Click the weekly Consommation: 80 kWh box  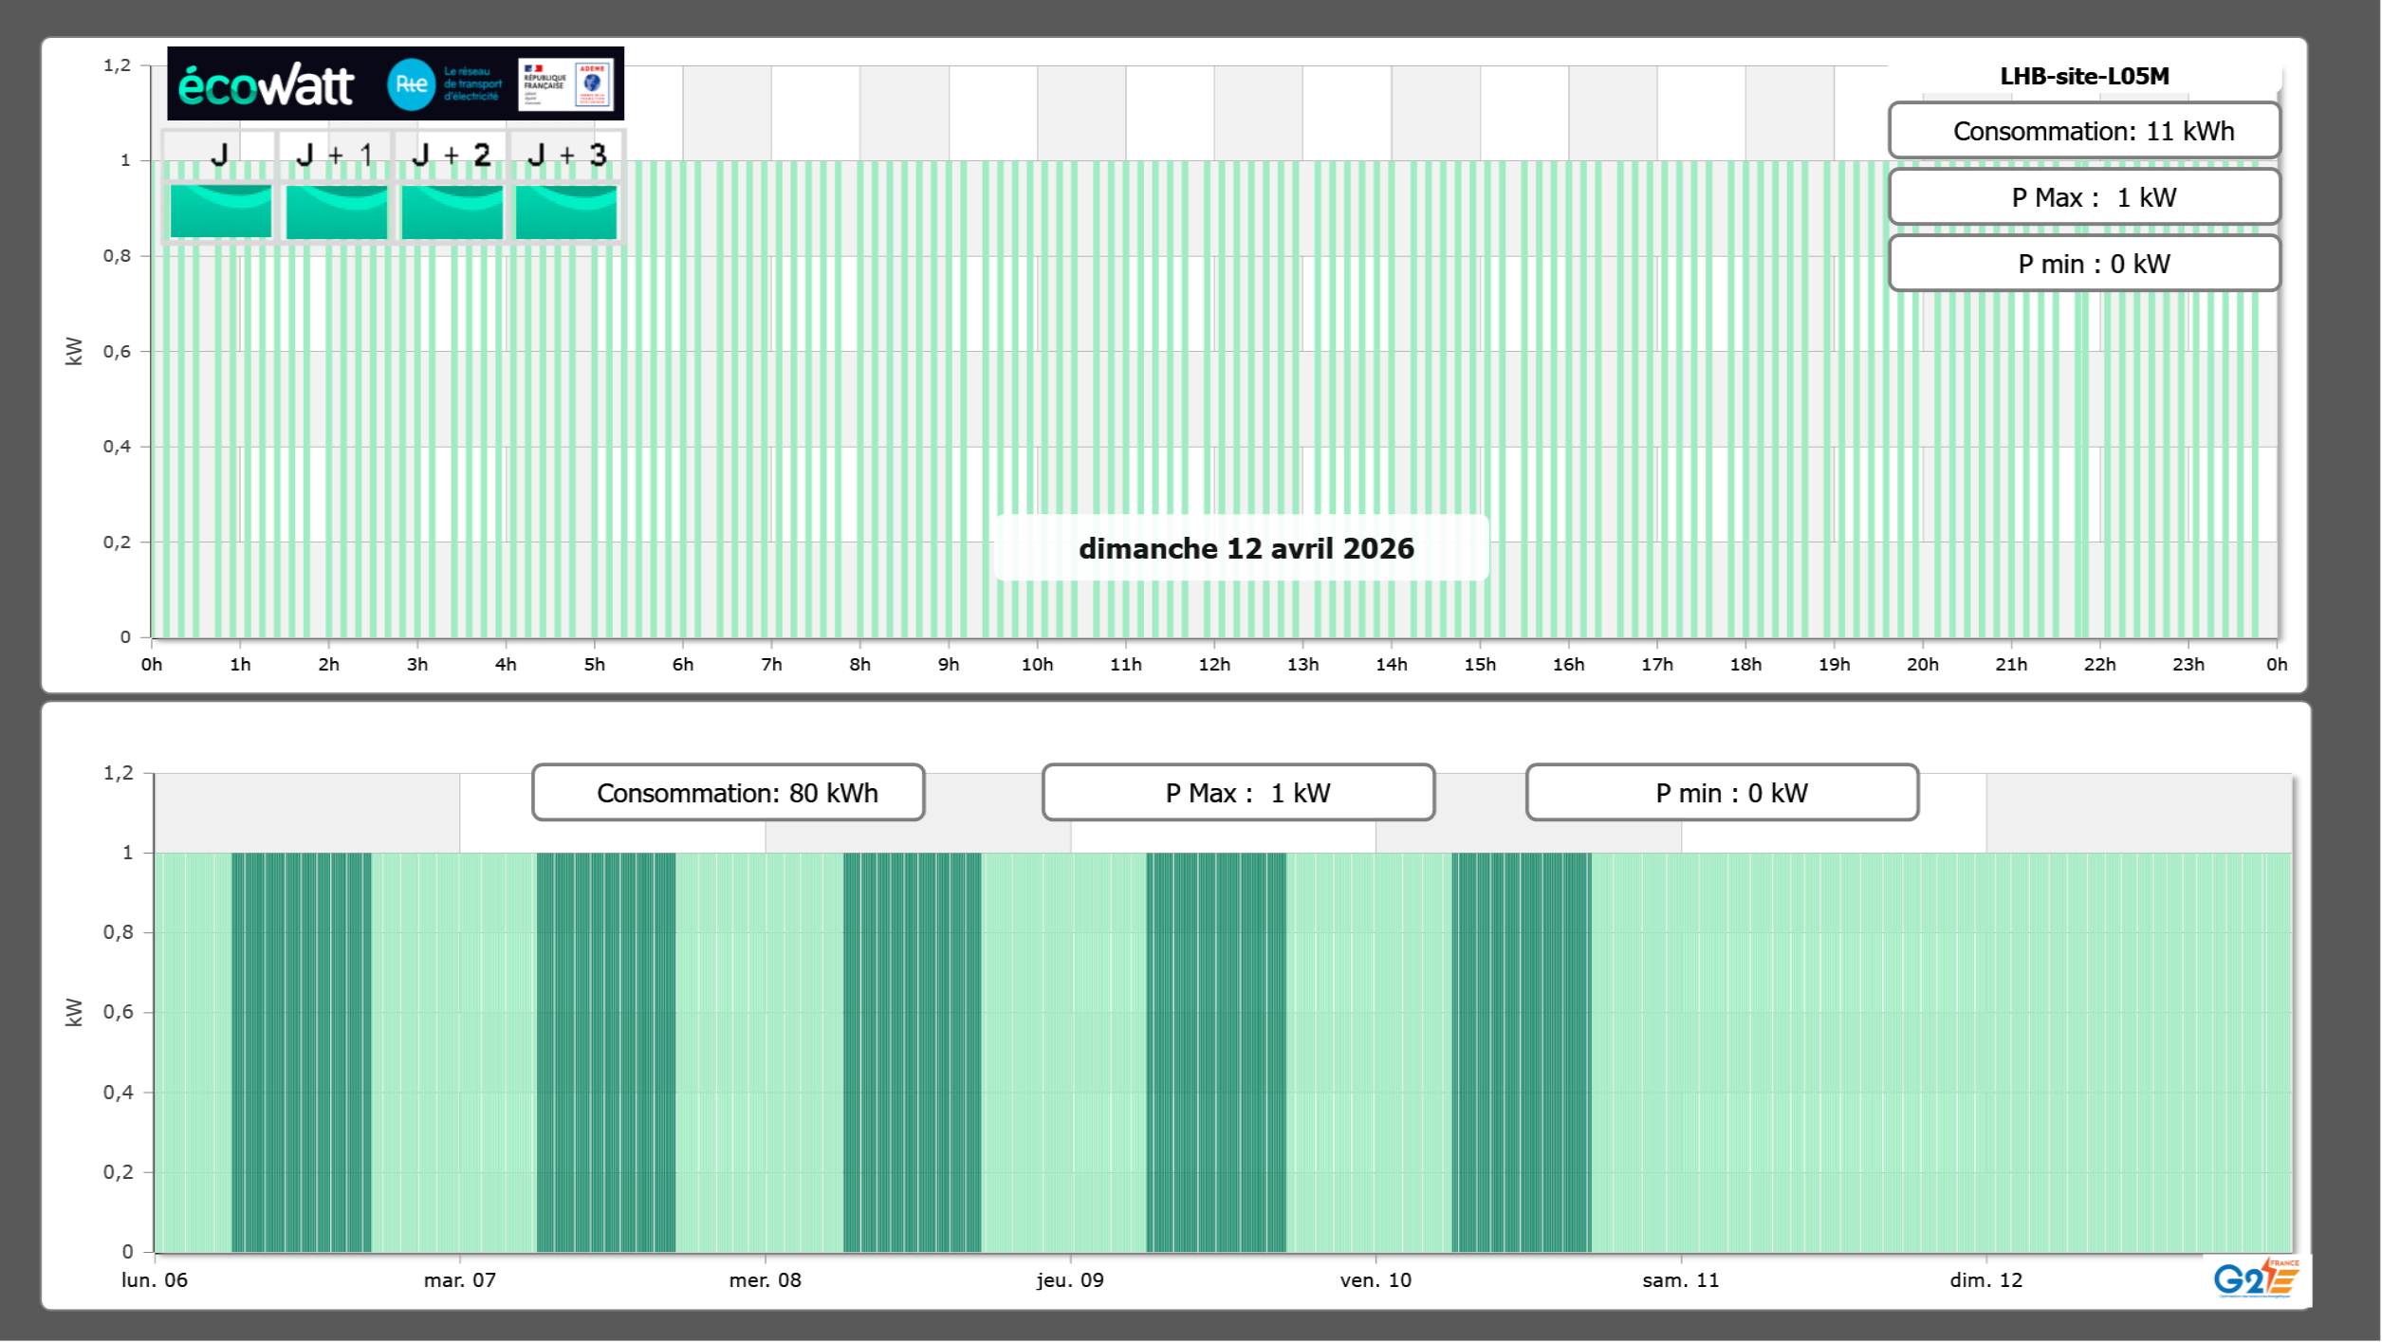coord(728,793)
